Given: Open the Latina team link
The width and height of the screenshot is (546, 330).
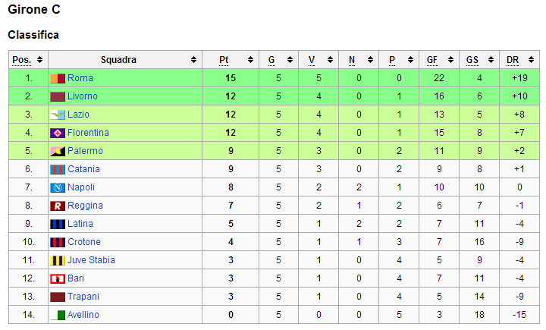Looking at the screenshot, I should pos(80,224).
